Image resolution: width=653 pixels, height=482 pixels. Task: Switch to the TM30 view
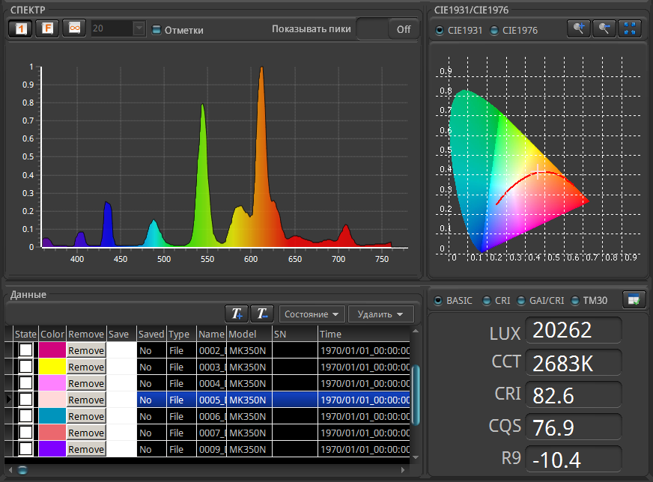[x=576, y=301]
